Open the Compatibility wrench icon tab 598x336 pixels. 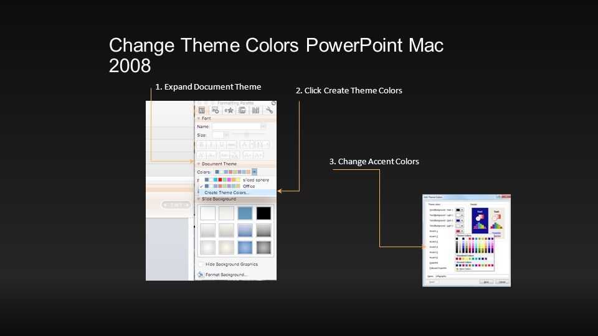point(269,110)
